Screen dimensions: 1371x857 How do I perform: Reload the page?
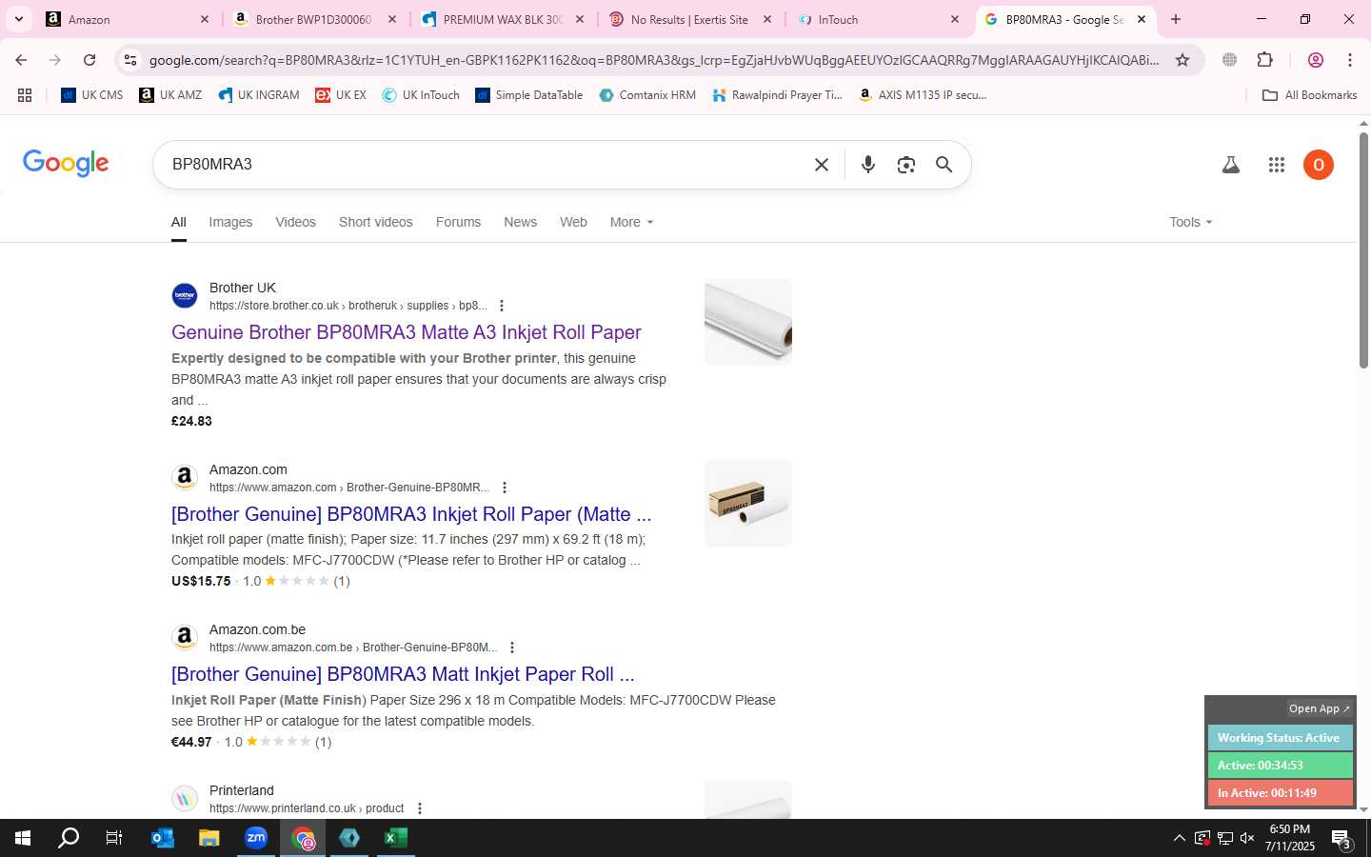pos(89,60)
